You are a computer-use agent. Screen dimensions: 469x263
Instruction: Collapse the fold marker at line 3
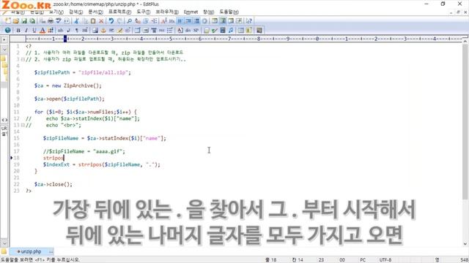[x=23, y=59]
